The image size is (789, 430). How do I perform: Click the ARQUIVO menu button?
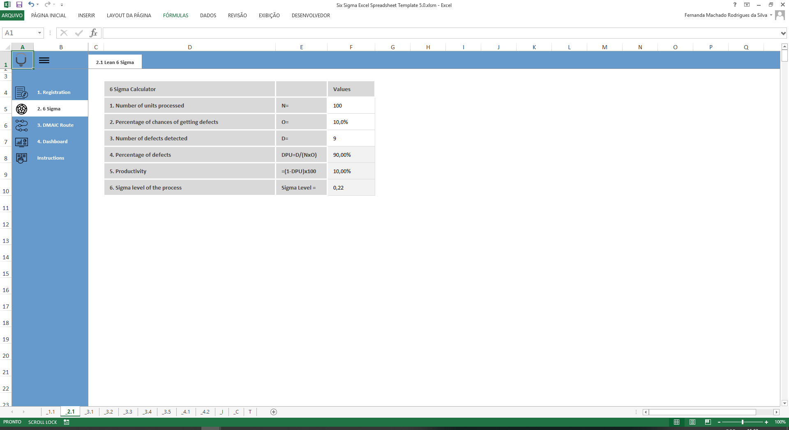point(12,15)
